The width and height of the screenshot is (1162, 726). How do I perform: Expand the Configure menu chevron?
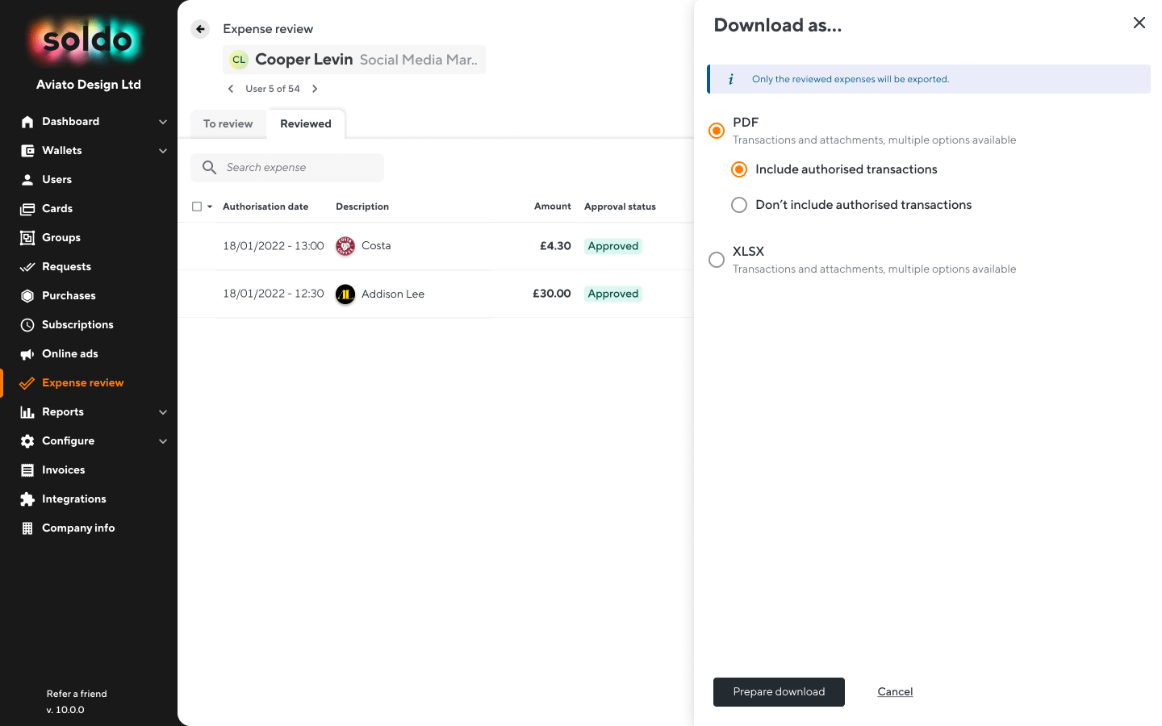[163, 441]
